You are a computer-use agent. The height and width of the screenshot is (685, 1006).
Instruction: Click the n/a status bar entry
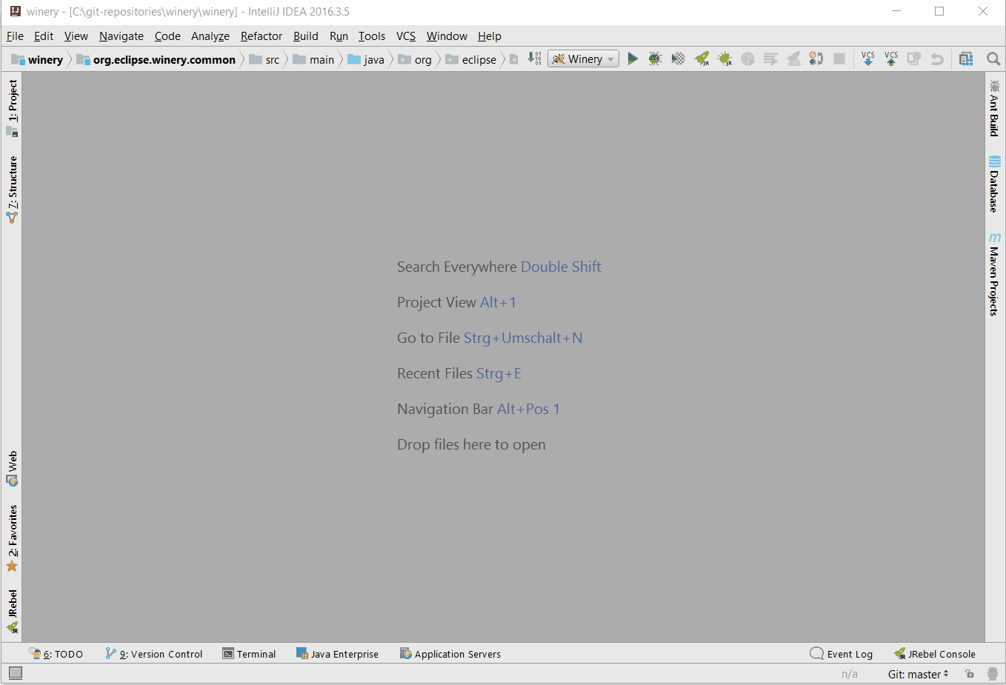click(849, 674)
